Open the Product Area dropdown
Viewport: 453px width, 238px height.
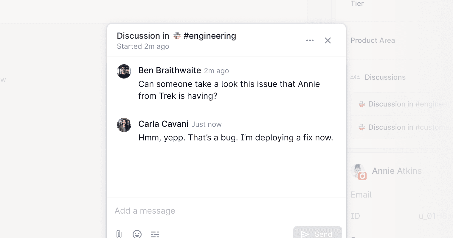[x=373, y=40]
